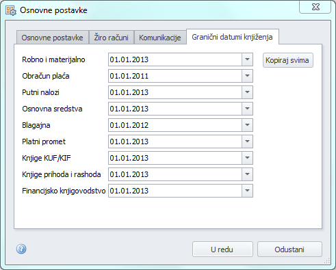The width and height of the screenshot is (336, 270).
Task: Click the Putni nalozi label
Action: pyautogui.click(x=40, y=92)
